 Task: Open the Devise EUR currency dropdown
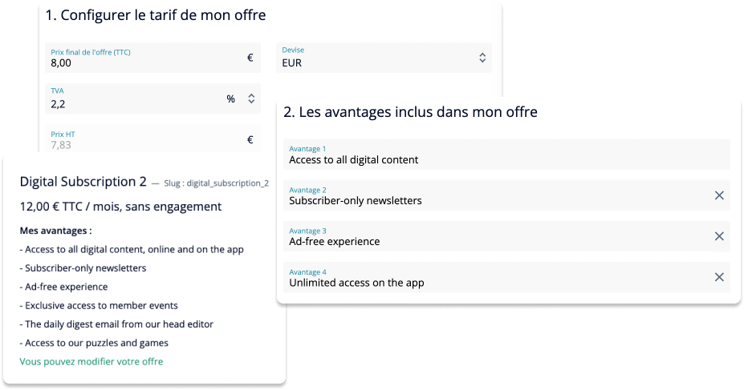(384, 58)
